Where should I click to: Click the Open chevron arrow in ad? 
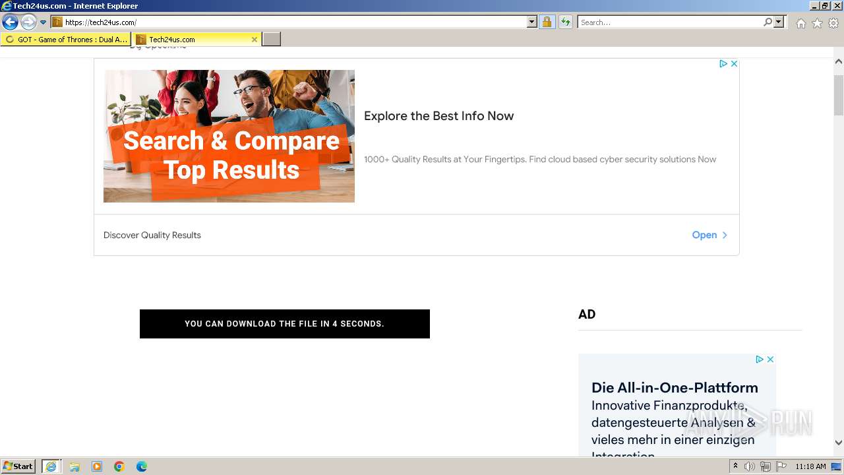[x=725, y=235]
